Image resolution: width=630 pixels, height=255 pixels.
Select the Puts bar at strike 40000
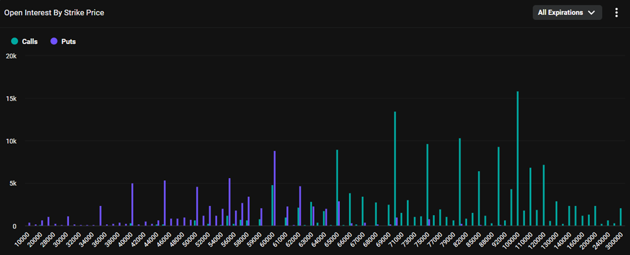(132, 205)
